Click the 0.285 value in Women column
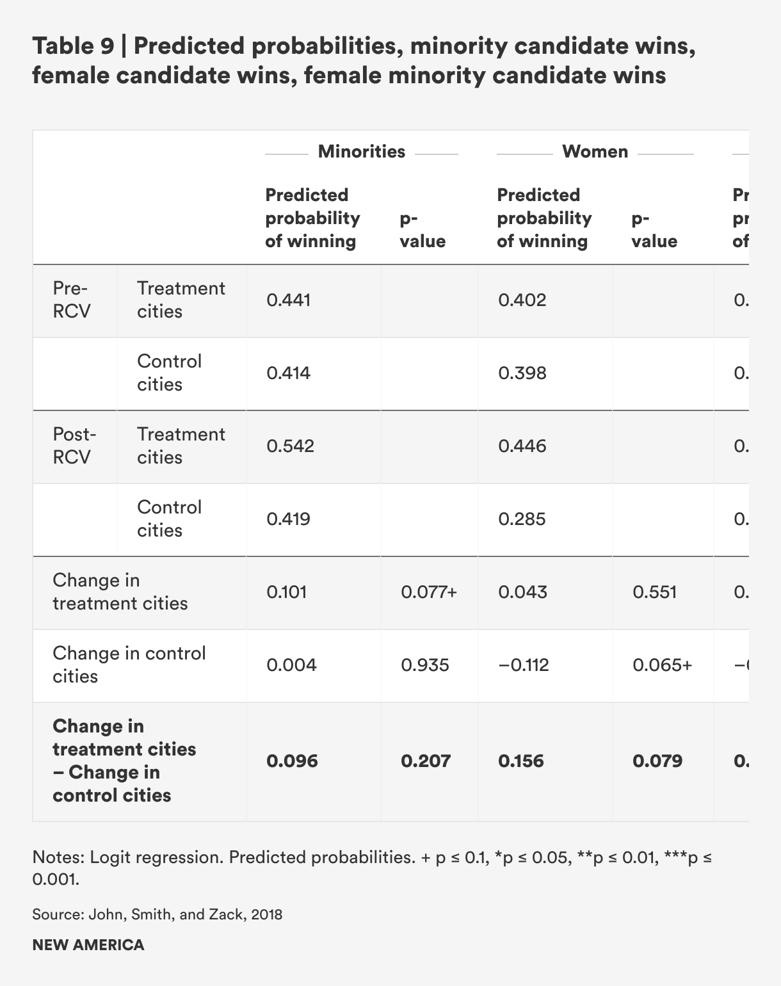 point(522,519)
